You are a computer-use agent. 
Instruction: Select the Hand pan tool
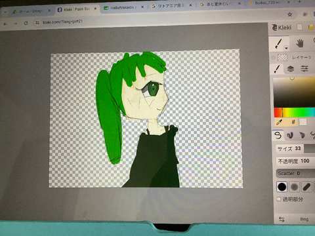tap(300, 43)
